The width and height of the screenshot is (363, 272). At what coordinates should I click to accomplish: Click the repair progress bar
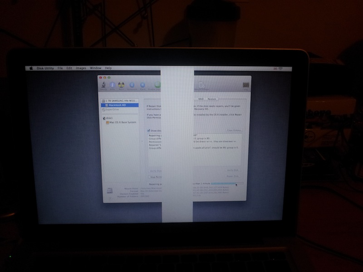click(x=227, y=184)
